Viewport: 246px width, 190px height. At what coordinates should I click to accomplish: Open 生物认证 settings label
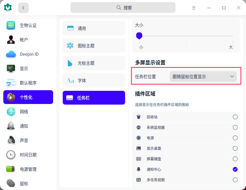pos(28,25)
